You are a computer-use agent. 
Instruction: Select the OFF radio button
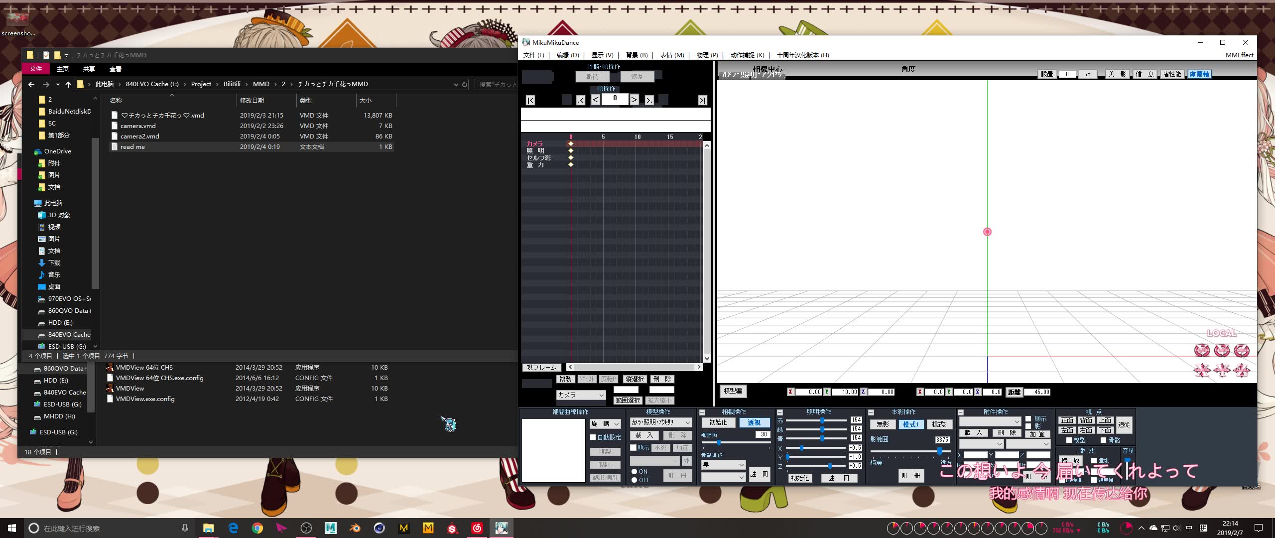click(x=634, y=480)
